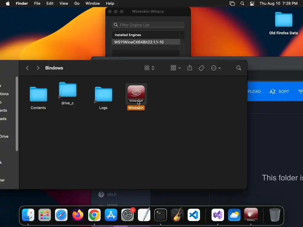Go forward in the Finder window
The width and height of the screenshot is (303, 227).
pos(38,68)
